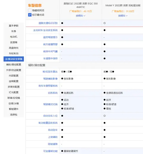Jump to 辅助/操控配置 in sidebar
The height and width of the screenshot is (154, 143).
(14, 65)
